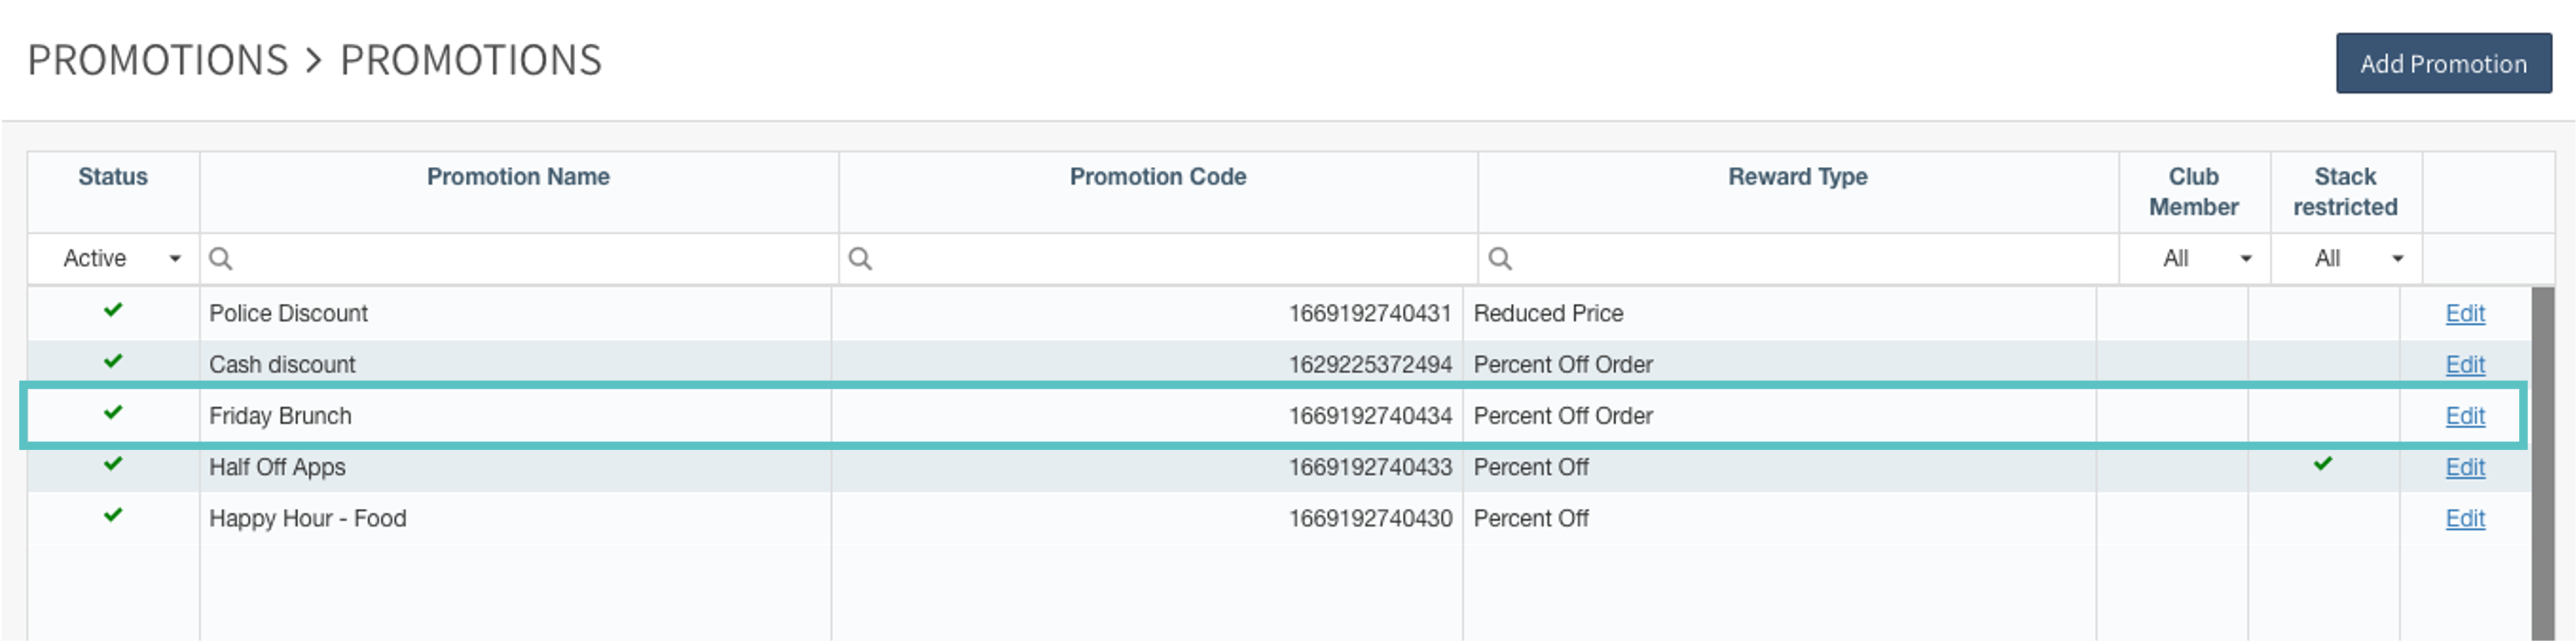
Task: Click Friday Brunch active status checkmark
Action: (113, 412)
